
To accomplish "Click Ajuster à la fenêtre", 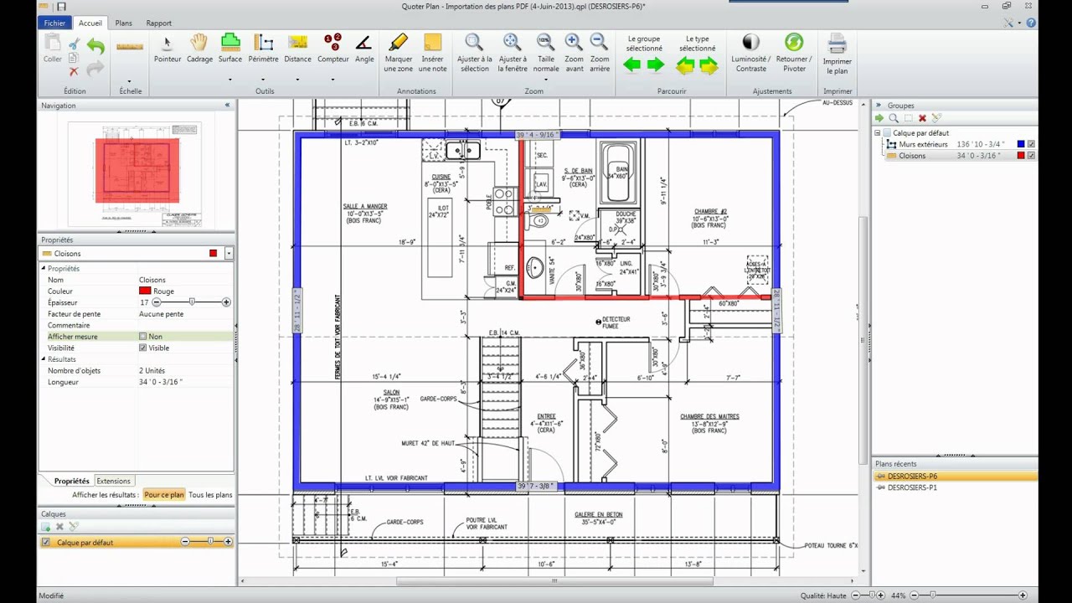I will (513, 53).
